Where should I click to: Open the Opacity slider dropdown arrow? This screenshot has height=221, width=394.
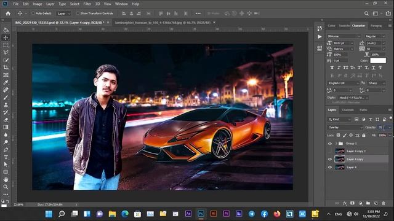click(390, 127)
